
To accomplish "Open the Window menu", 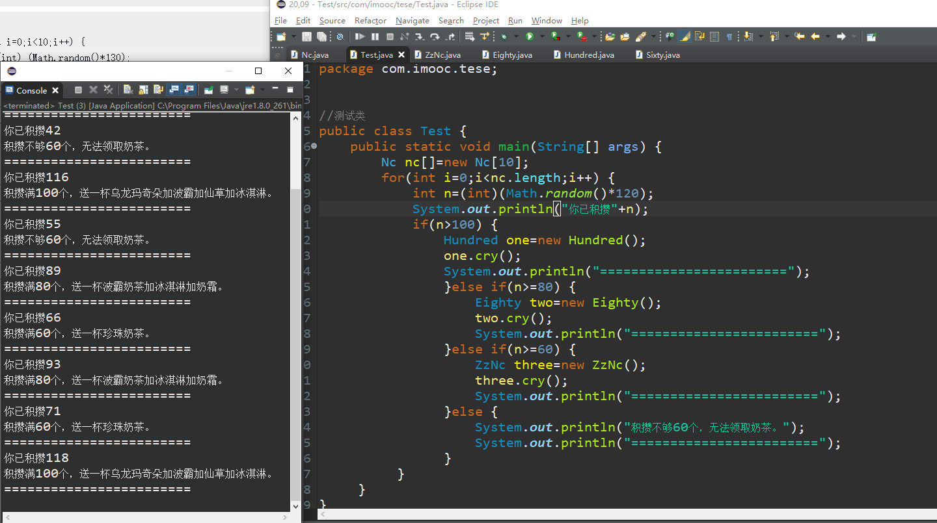I will [x=547, y=21].
